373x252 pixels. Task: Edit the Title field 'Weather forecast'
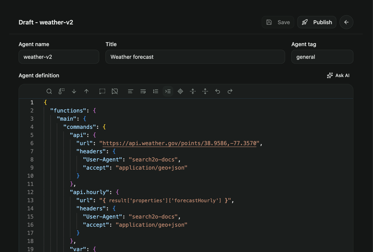pos(195,57)
